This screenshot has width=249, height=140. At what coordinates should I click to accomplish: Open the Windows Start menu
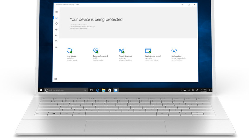point(41,90)
